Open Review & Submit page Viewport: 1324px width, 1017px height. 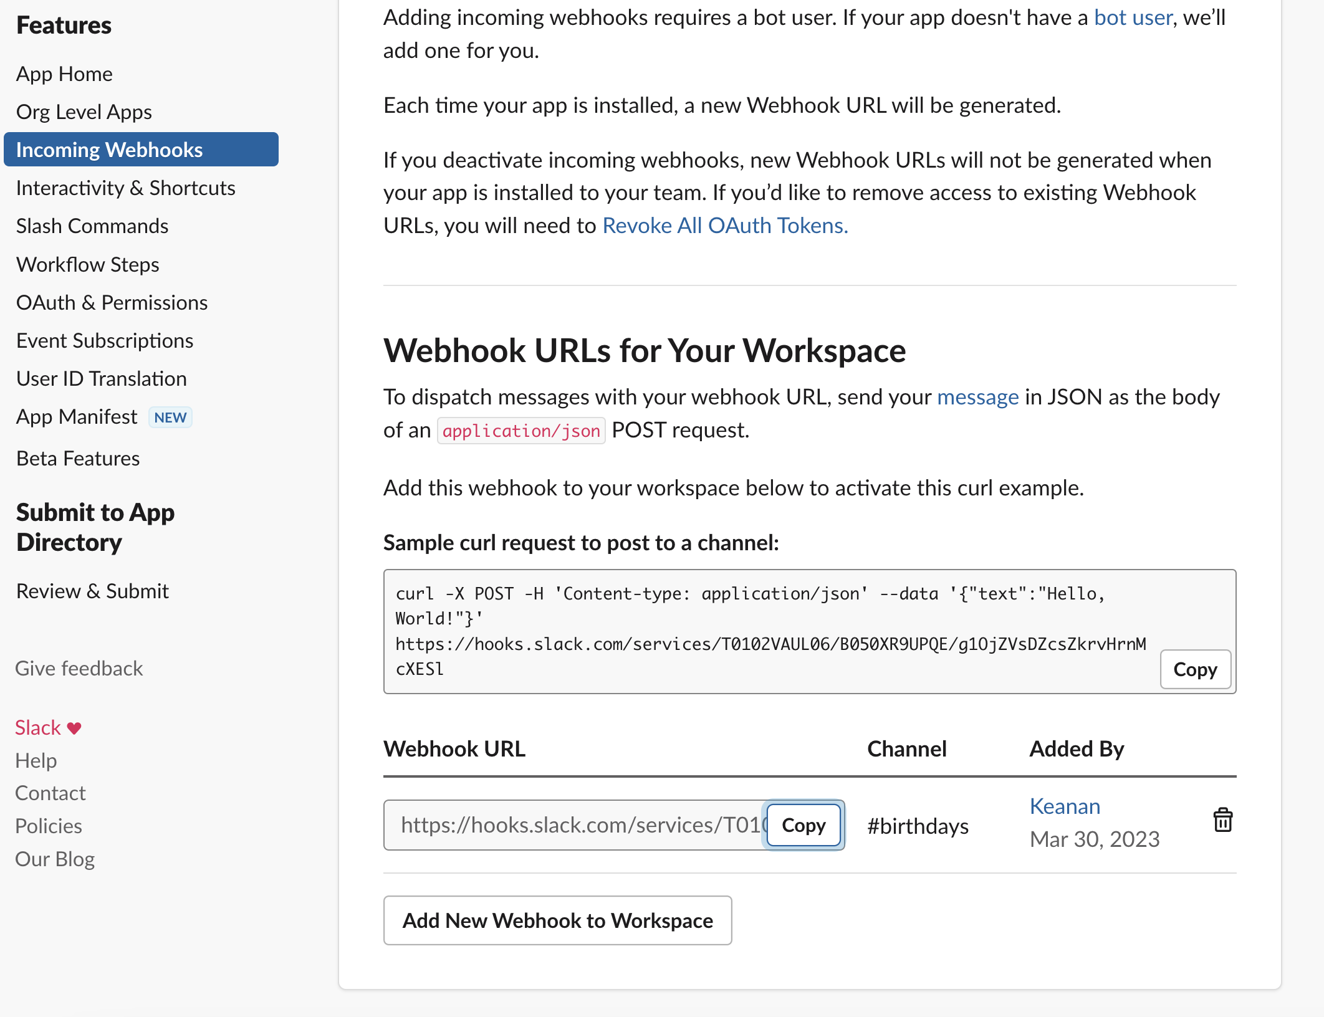[92, 591]
